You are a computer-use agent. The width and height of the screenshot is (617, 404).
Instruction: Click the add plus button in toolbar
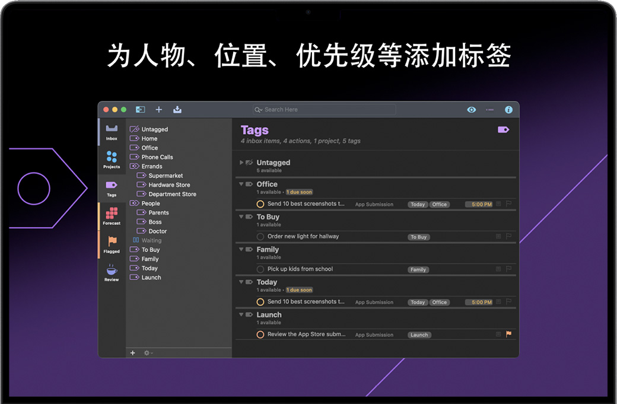[x=158, y=110]
